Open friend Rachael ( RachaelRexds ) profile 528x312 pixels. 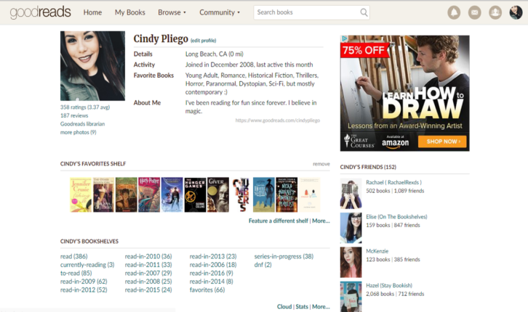coord(393,182)
